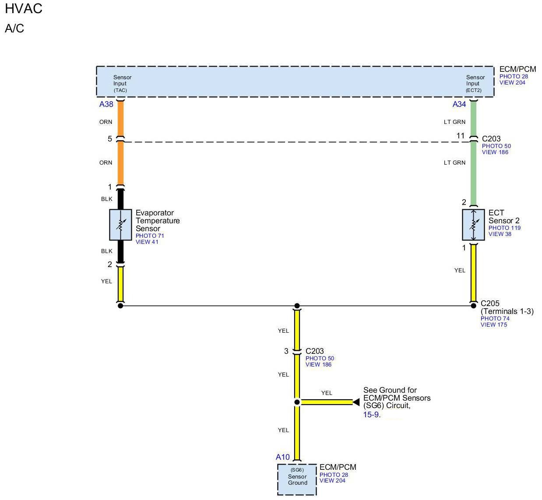542x500 pixels.
Task: Open VIEW 41 for Evaporator Temperature Sensor
Action: (147, 242)
